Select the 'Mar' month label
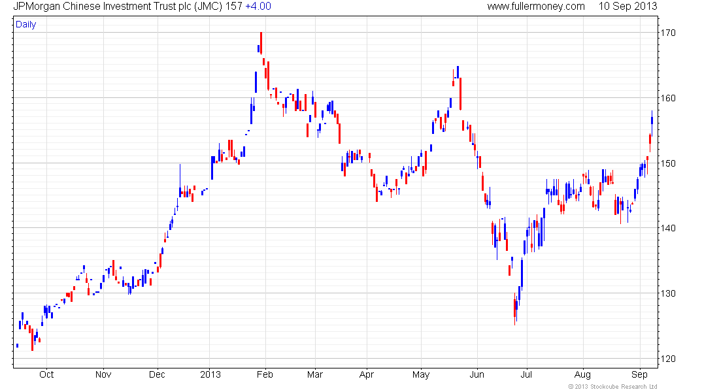This screenshot has width=719, height=392. click(315, 374)
